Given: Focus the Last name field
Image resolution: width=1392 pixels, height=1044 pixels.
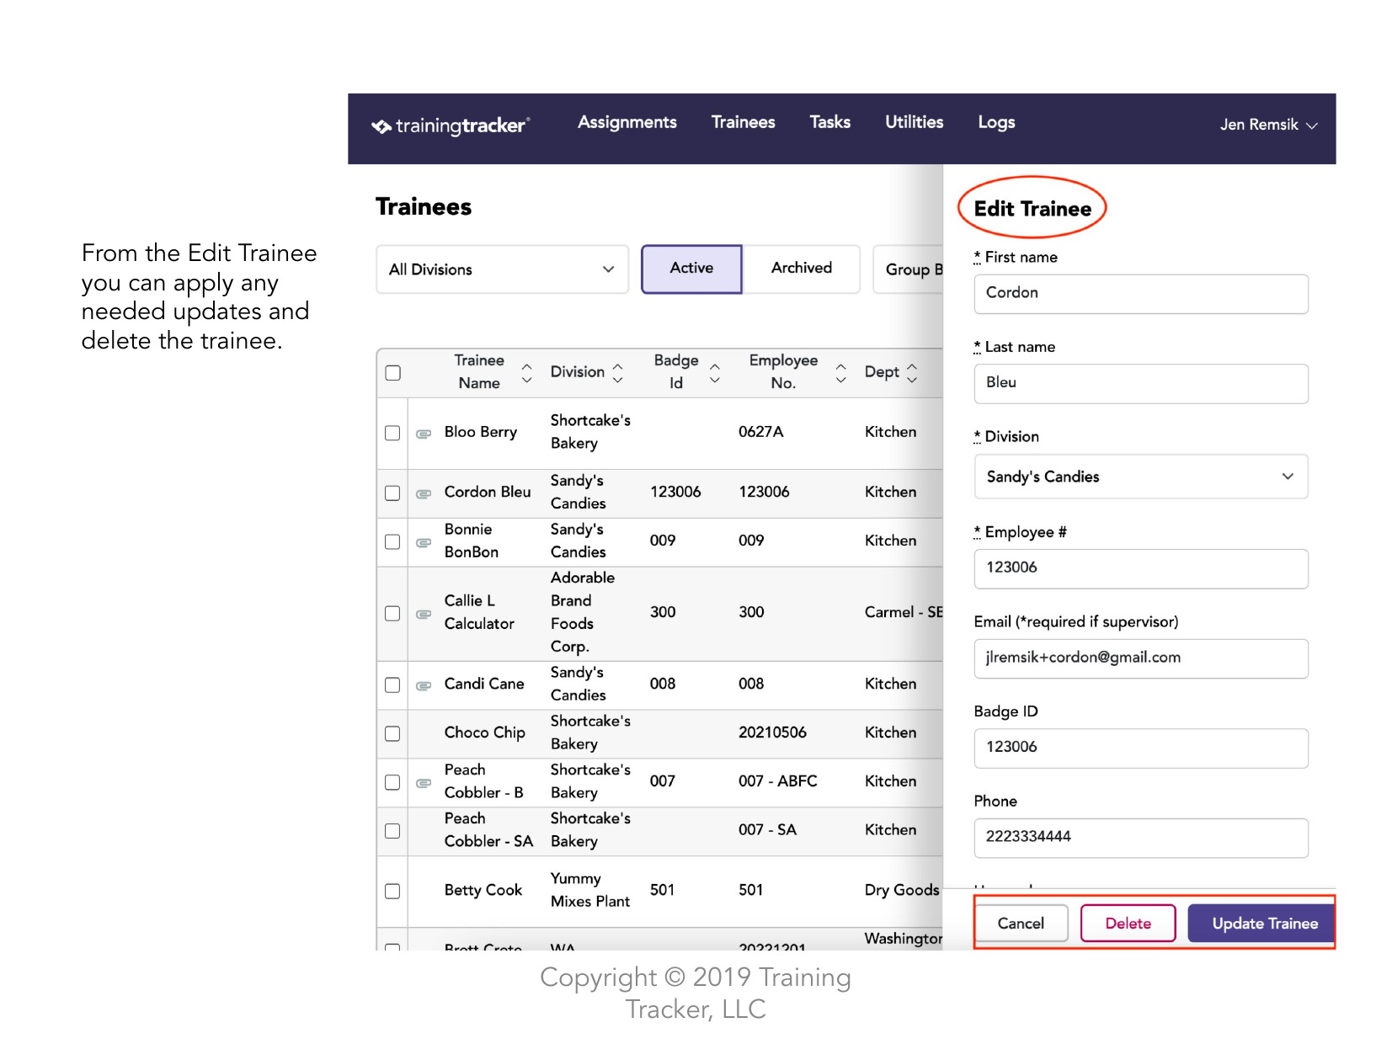Looking at the screenshot, I should [x=1140, y=383].
